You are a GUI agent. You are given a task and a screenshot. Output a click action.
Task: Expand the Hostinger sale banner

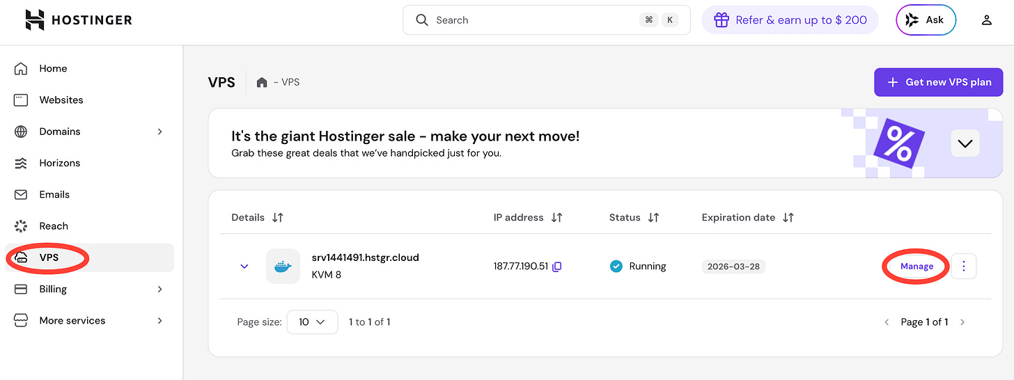(x=965, y=143)
